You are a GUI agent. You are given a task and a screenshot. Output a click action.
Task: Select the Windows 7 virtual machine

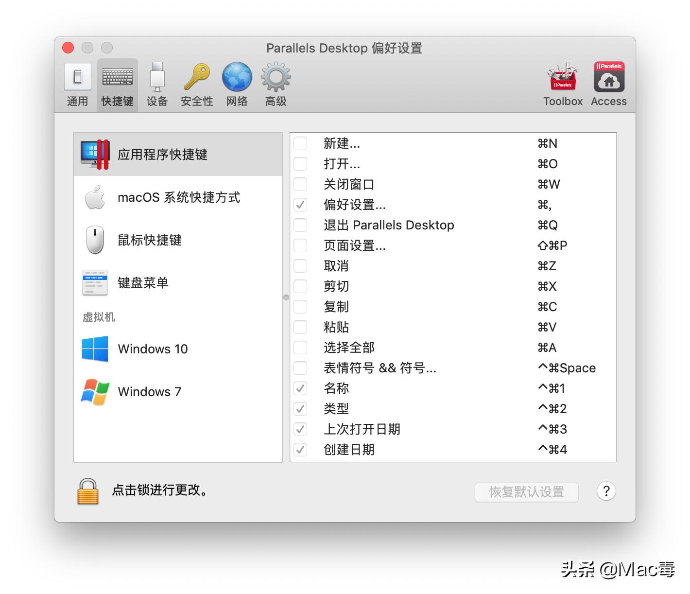pos(149,392)
